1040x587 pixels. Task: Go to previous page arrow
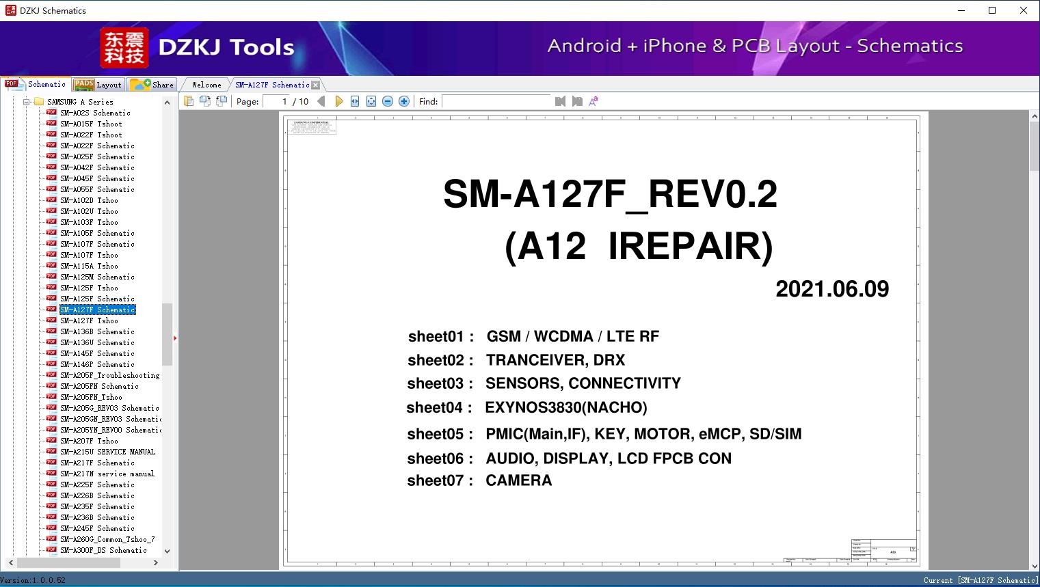click(321, 101)
